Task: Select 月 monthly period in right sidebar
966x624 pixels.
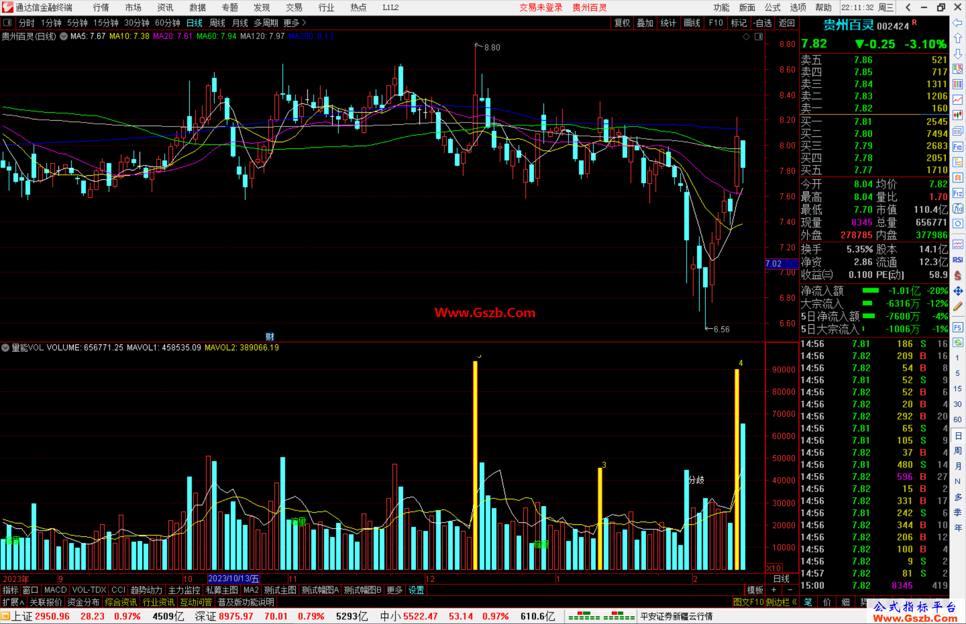Action: click(x=958, y=466)
